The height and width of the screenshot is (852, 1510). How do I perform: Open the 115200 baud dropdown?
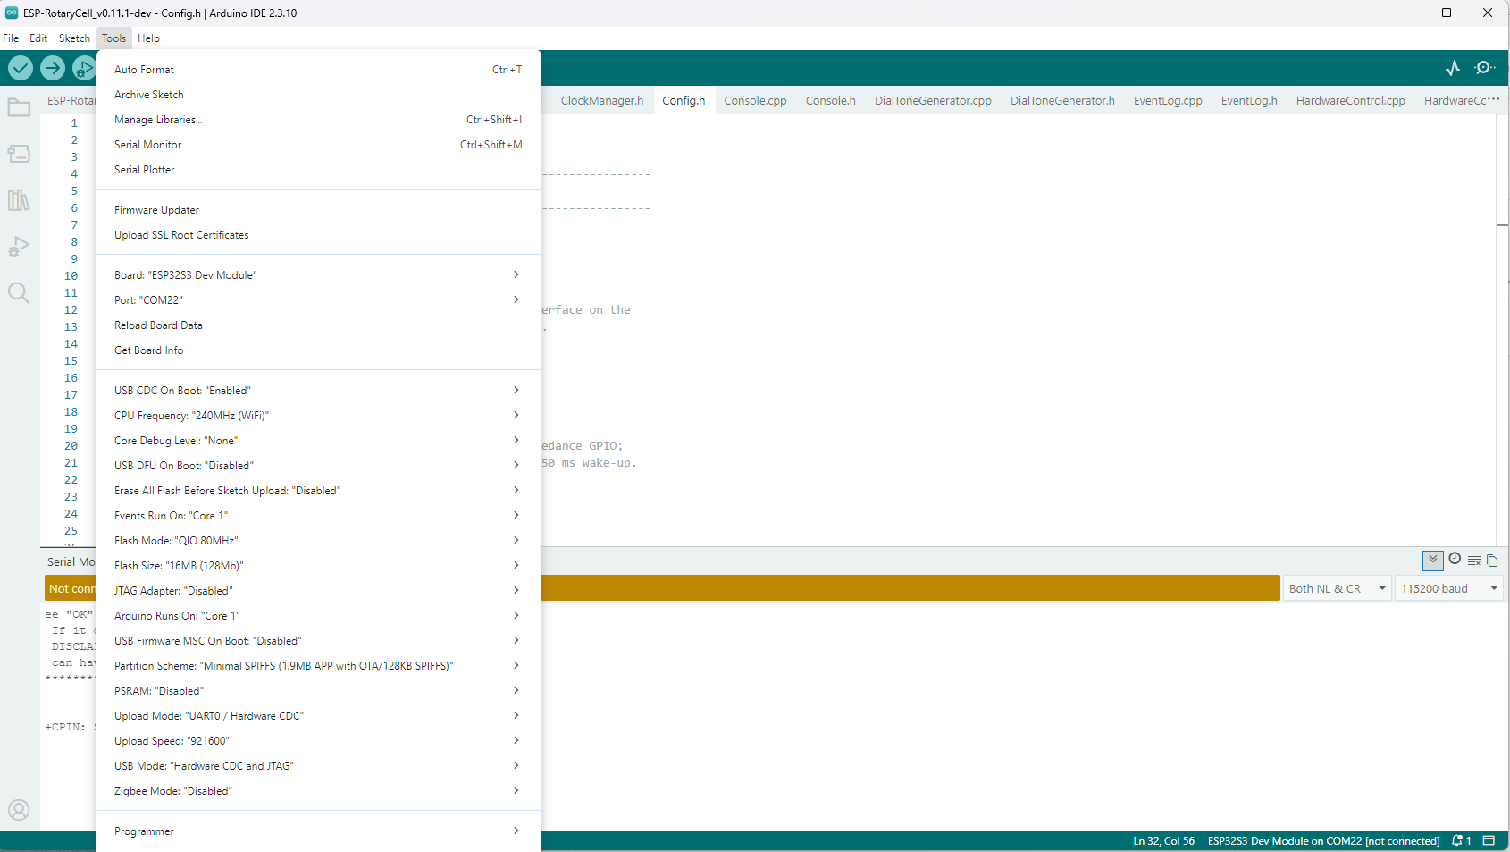pos(1449,588)
